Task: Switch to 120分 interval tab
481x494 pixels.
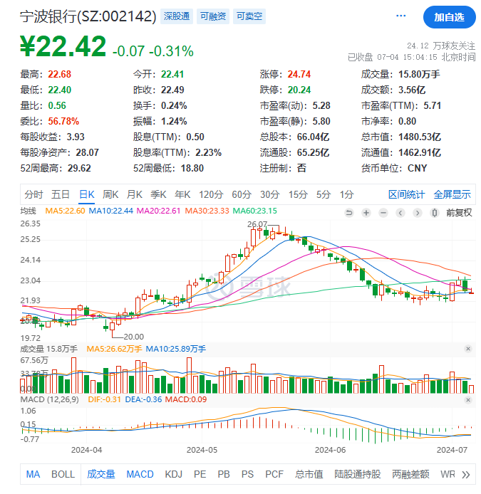Action: click(211, 194)
